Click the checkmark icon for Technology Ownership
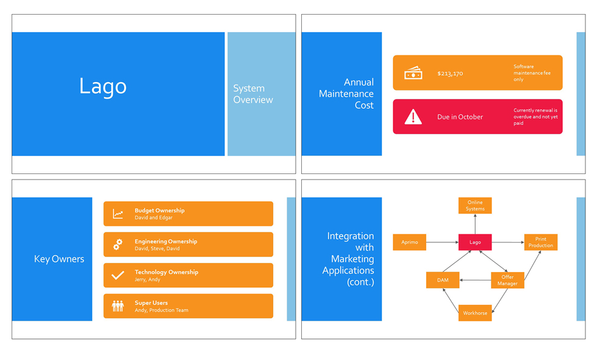Screen dimensions: 597x353 coord(118,275)
